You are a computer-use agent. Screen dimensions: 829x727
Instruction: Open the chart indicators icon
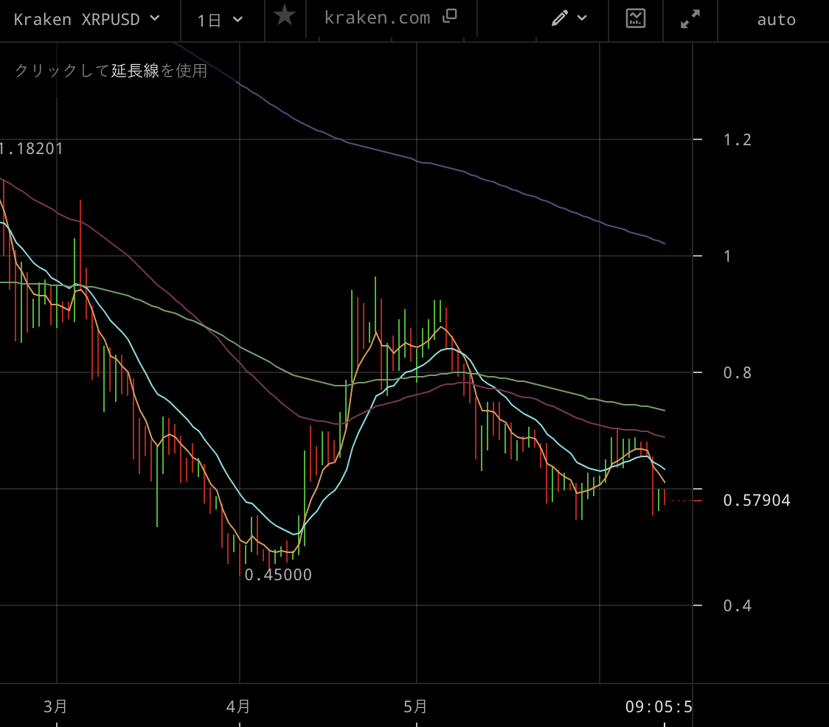click(x=636, y=18)
